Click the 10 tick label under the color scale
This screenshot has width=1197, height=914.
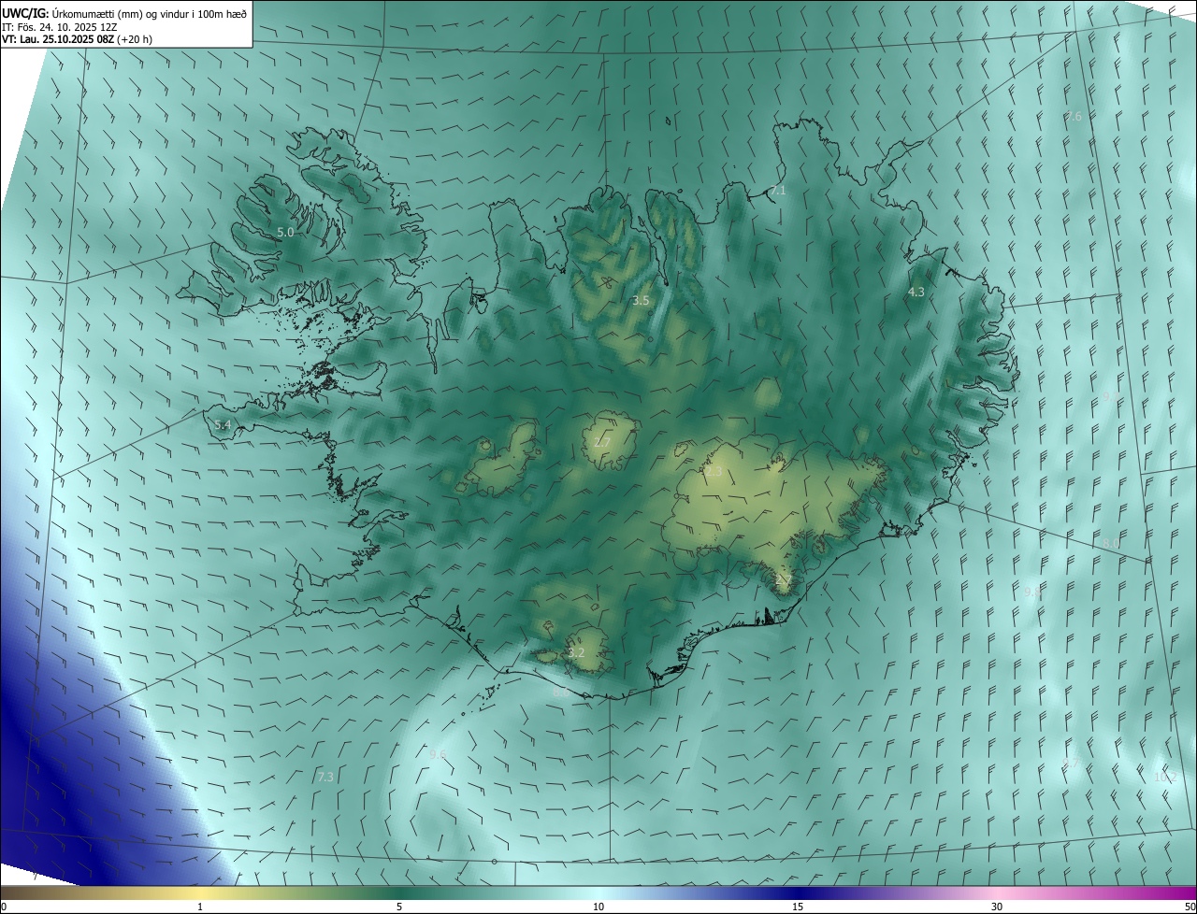point(598,907)
